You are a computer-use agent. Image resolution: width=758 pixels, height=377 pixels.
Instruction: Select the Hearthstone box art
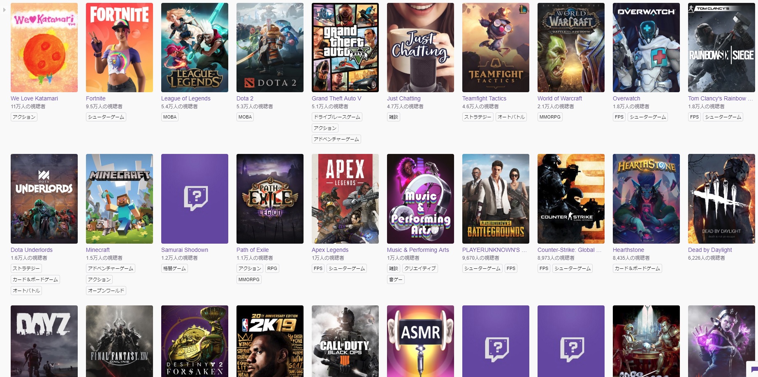(x=646, y=199)
